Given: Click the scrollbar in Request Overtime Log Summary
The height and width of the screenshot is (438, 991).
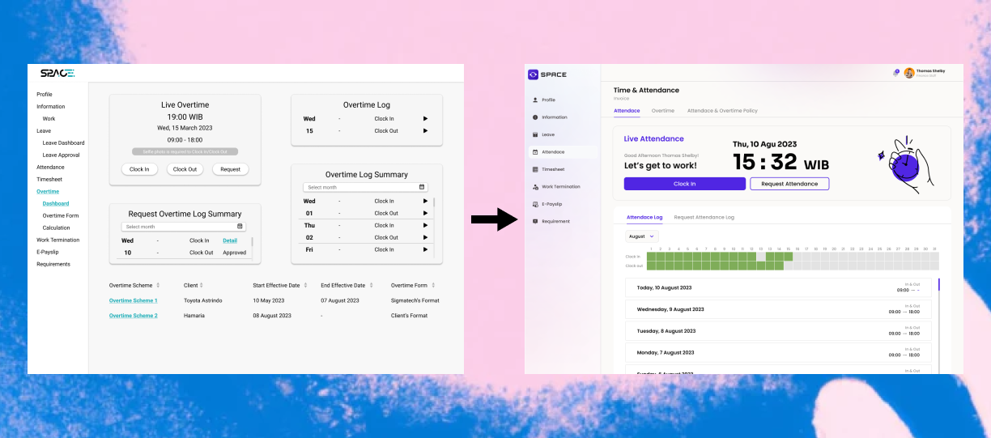Looking at the screenshot, I should [252, 241].
